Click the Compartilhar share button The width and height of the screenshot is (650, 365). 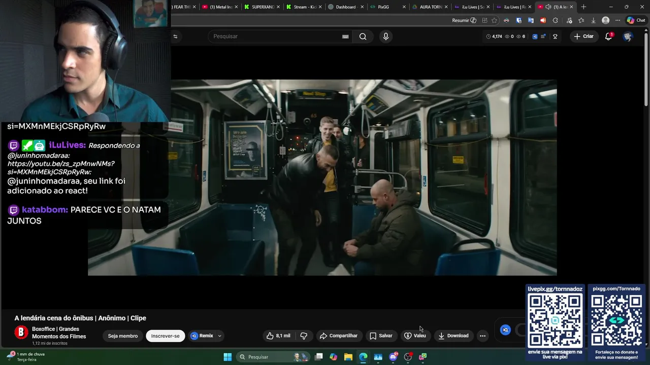click(338, 336)
